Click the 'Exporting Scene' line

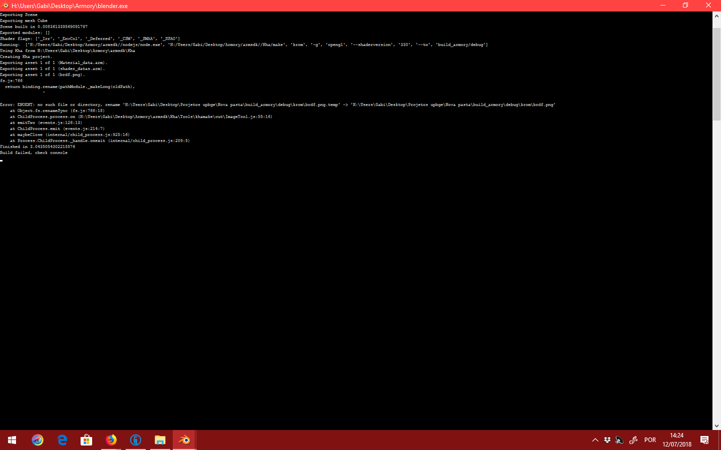(x=19, y=14)
